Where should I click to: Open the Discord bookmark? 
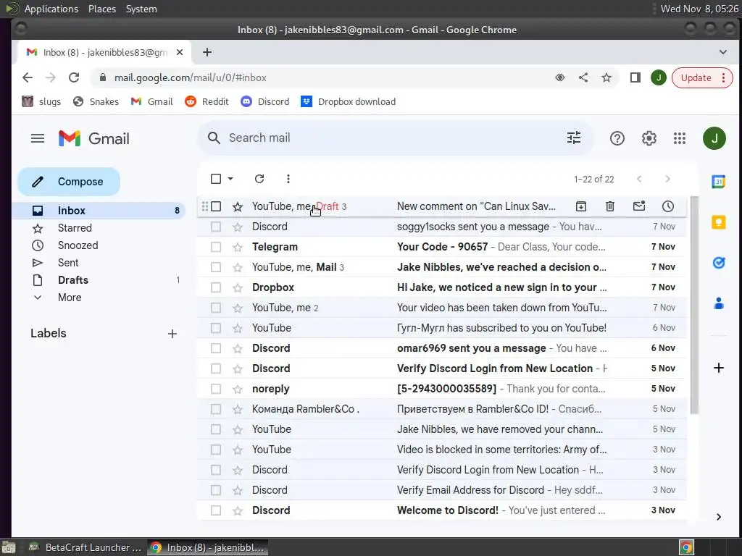265,101
